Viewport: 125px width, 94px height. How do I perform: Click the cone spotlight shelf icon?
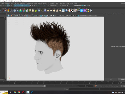[57, 11]
